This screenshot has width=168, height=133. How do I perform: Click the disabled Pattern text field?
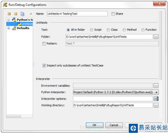coord(112,44)
